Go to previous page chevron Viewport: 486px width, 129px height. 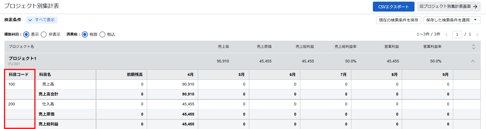[447, 35]
